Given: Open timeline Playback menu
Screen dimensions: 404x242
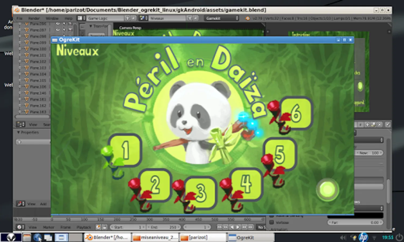Looking at the screenshot, I should [84, 227].
